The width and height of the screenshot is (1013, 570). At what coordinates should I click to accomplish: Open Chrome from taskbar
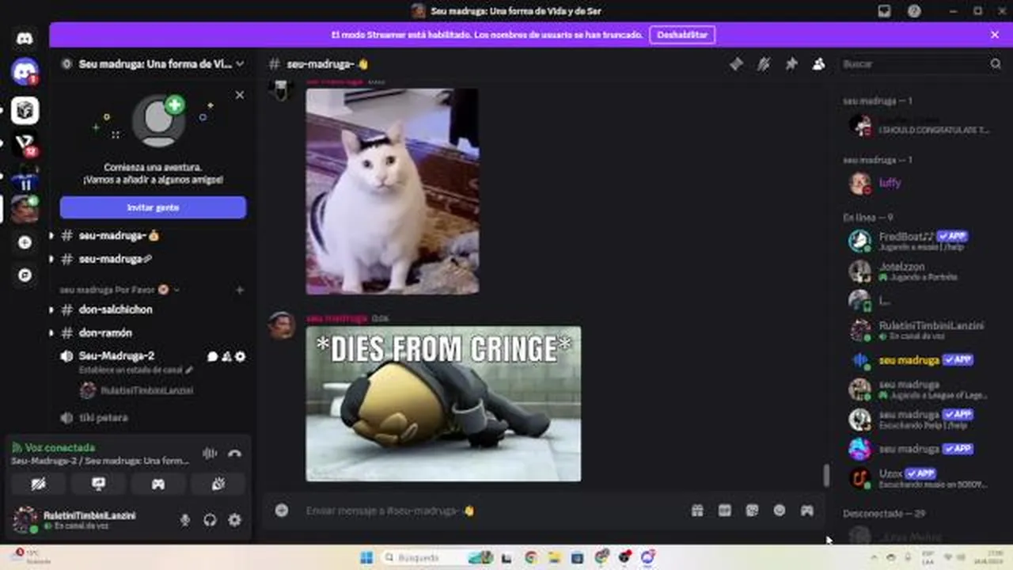530,557
